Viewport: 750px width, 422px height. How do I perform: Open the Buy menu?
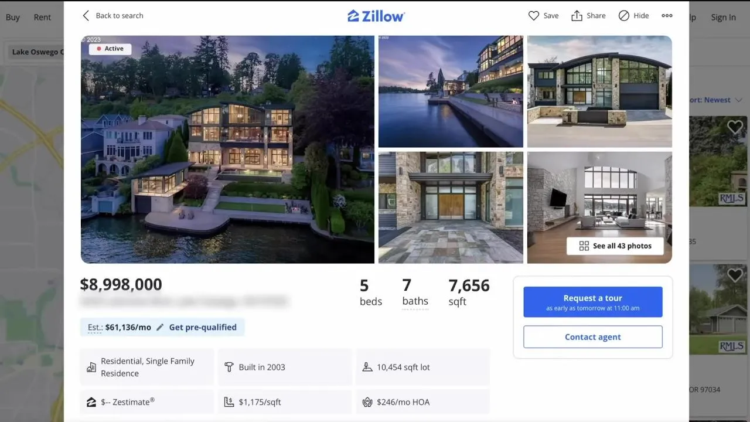[x=13, y=17]
